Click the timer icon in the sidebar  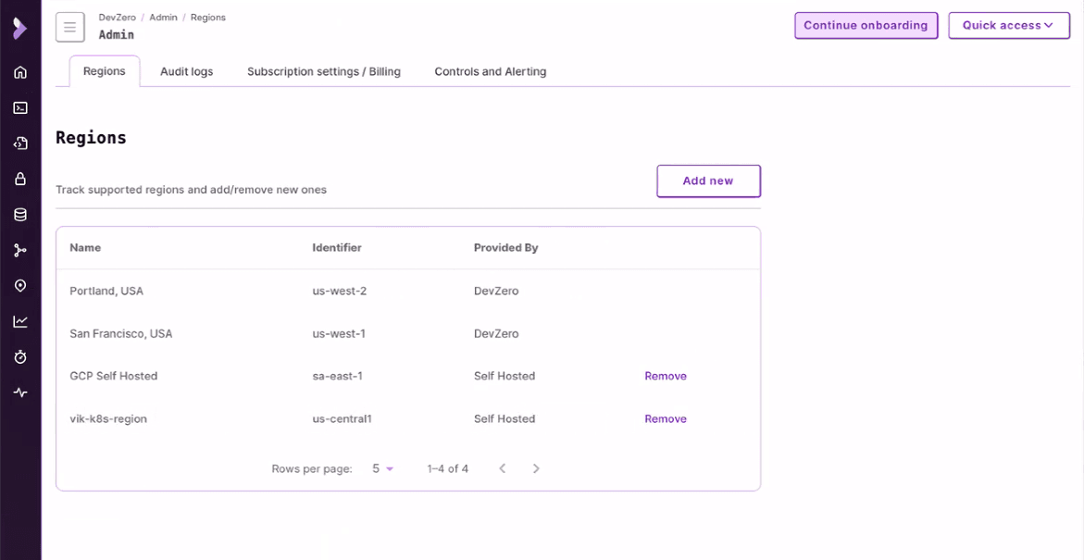coord(19,356)
